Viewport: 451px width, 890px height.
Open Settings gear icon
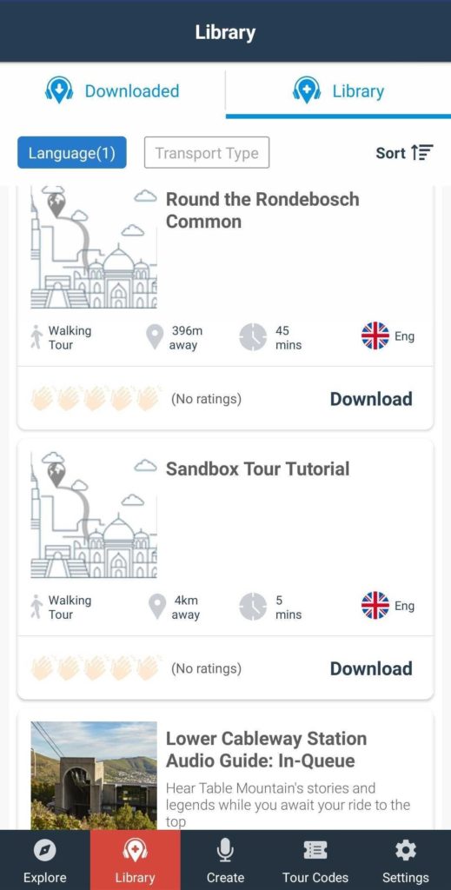(406, 850)
